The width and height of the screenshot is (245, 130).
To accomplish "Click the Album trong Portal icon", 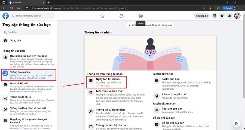I will (157, 96).
